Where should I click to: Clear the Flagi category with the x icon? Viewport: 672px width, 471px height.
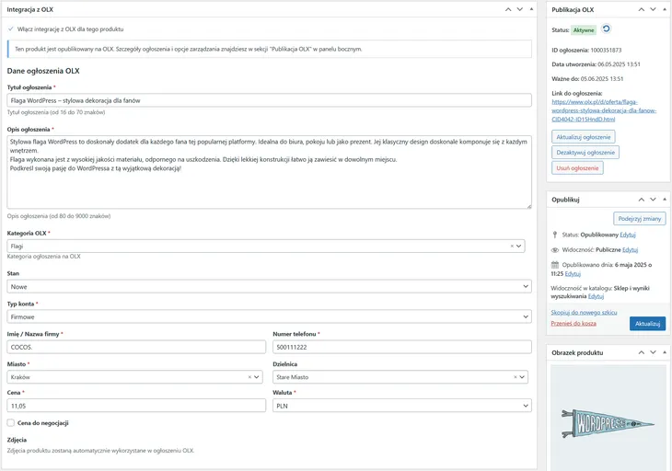pos(512,247)
